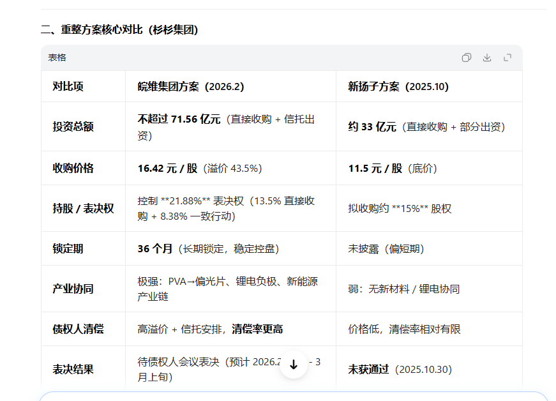This screenshot has height=401, width=556.
Task: Expand the table with the fullscreen icon
Action: tap(507, 57)
